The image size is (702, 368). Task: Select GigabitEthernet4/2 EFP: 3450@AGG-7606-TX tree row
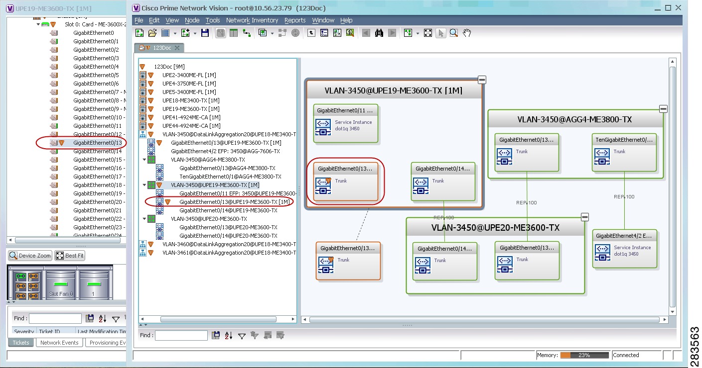(x=225, y=151)
